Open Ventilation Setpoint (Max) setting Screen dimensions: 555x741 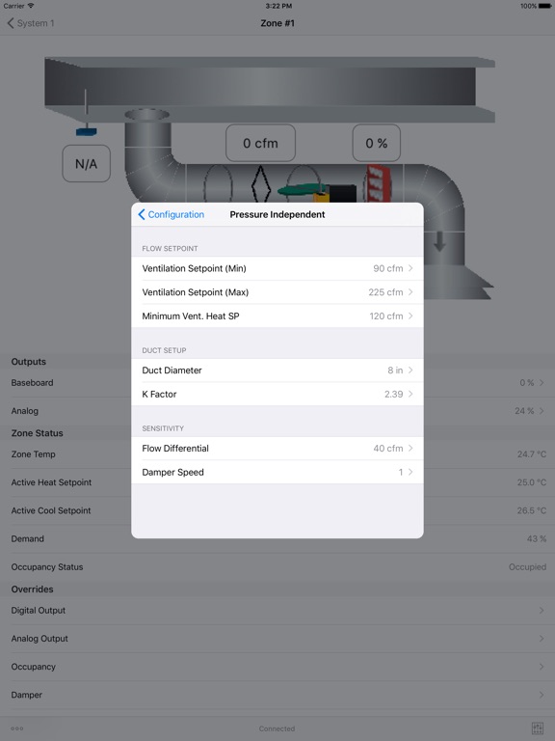coord(277,292)
